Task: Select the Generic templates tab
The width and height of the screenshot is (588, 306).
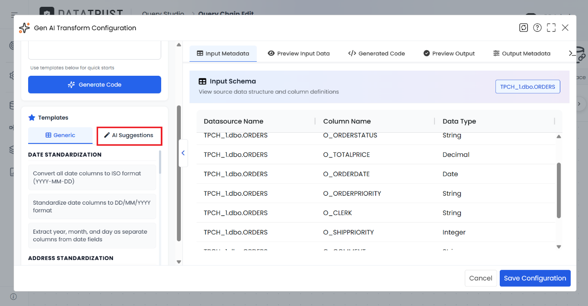Action: tap(60, 135)
